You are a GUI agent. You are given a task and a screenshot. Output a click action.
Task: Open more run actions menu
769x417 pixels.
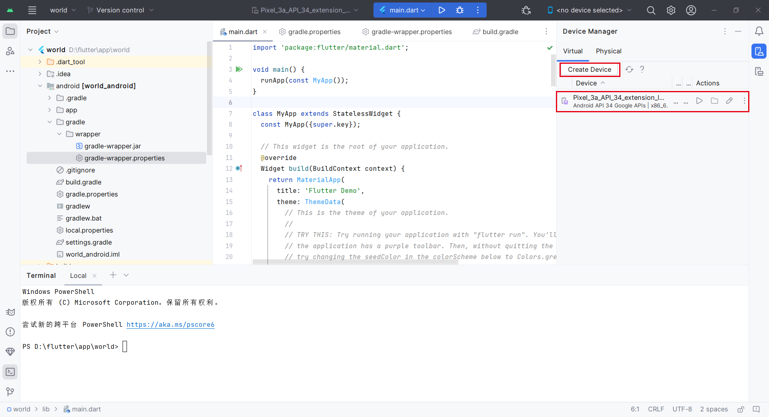pyautogui.click(x=478, y=10)
